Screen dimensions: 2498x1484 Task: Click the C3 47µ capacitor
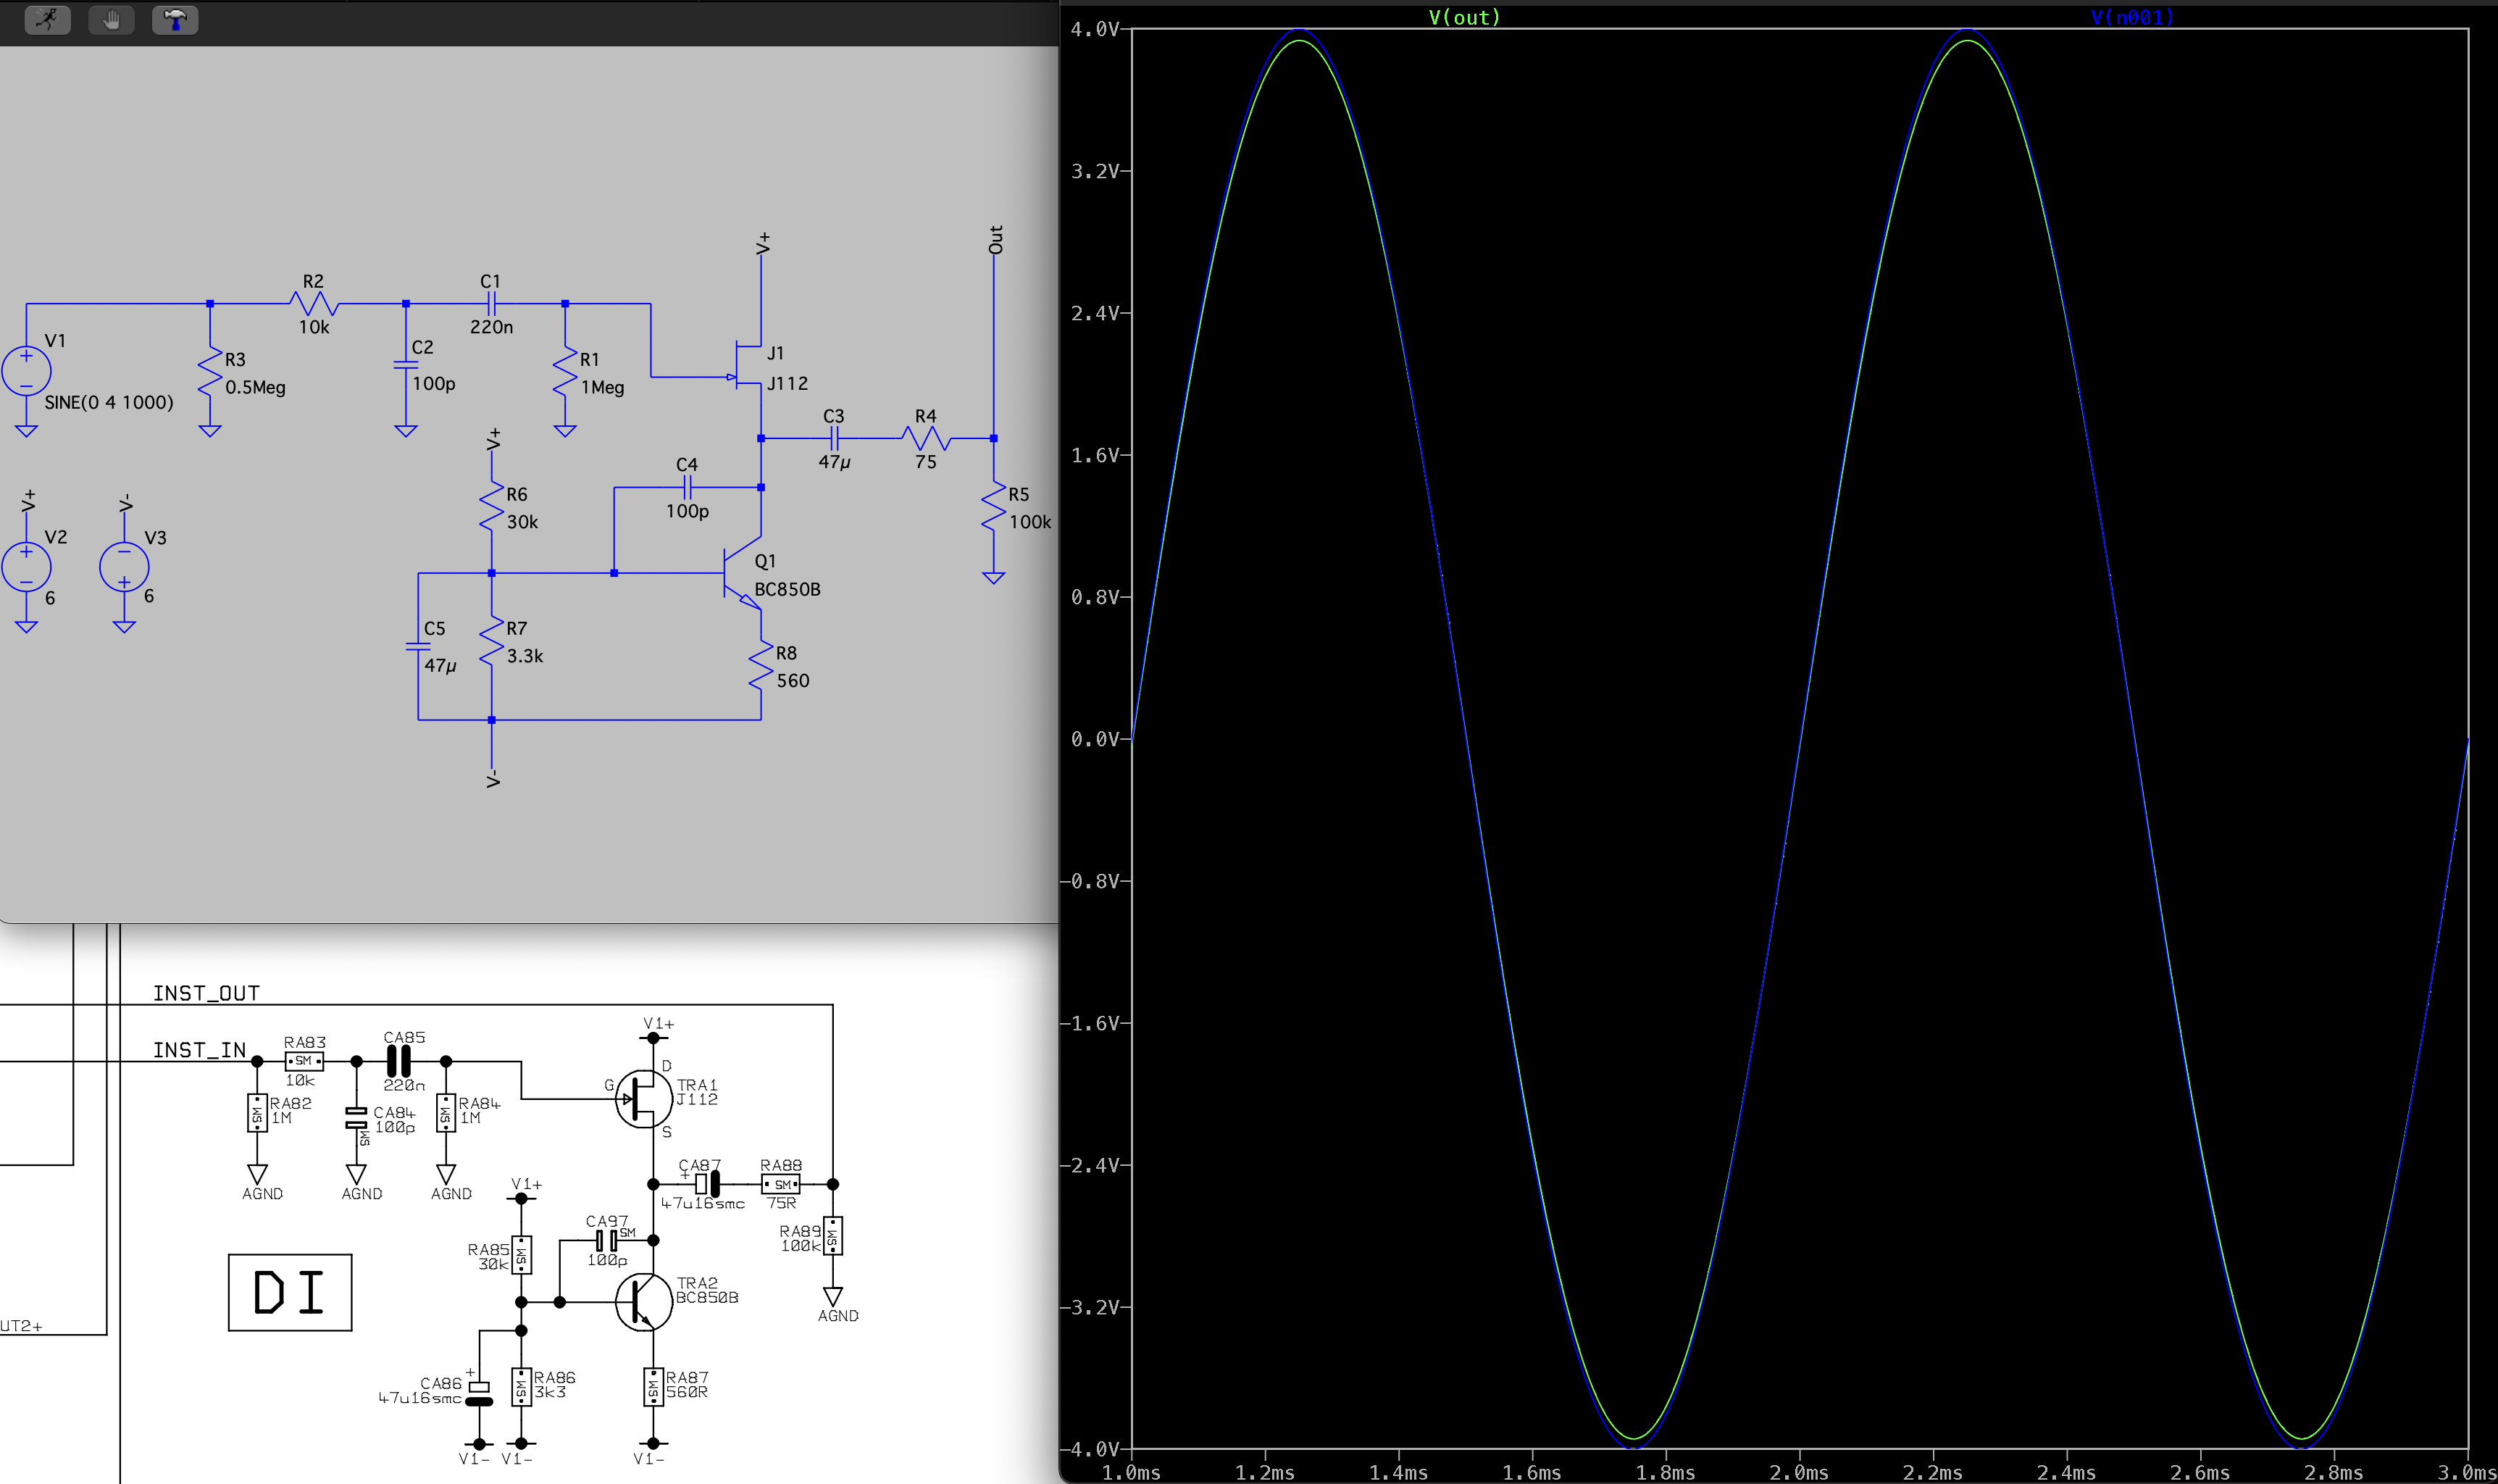pos(835,438)
